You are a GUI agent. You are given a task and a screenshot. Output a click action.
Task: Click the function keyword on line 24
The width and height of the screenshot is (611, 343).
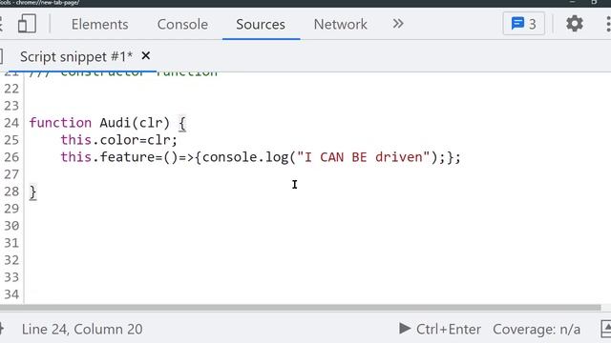point(60,123)
